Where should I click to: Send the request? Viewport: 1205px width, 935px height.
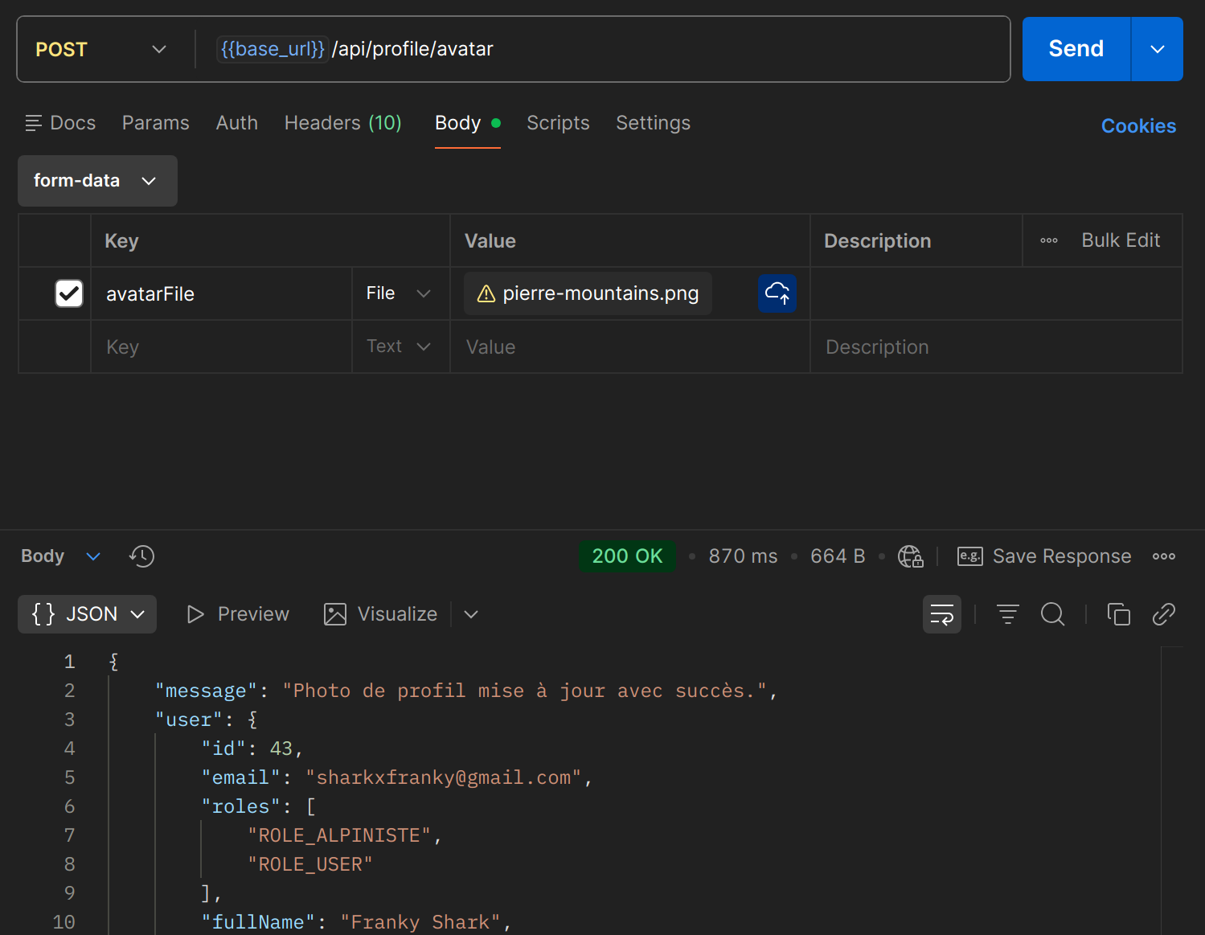click(x=1076, y=49)
